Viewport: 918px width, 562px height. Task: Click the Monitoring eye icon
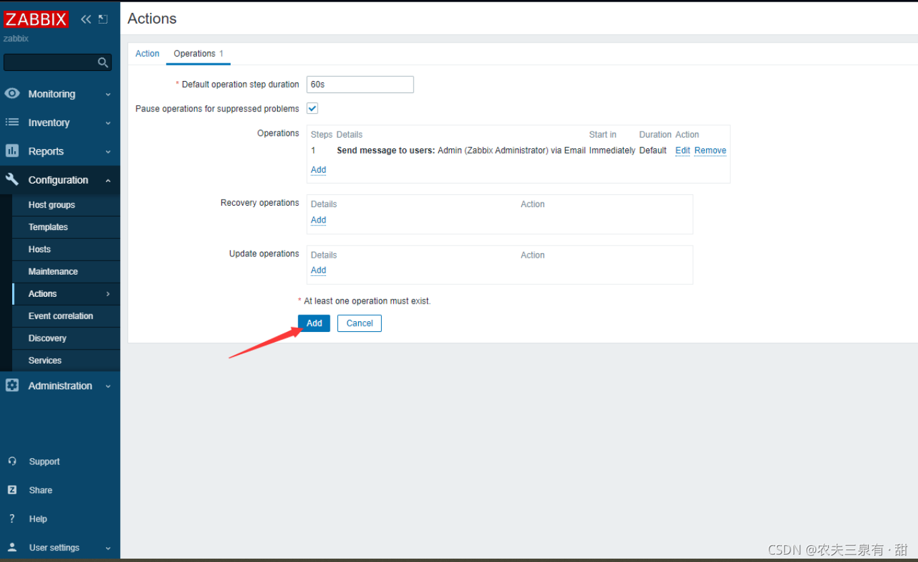(x=12, y=94)
